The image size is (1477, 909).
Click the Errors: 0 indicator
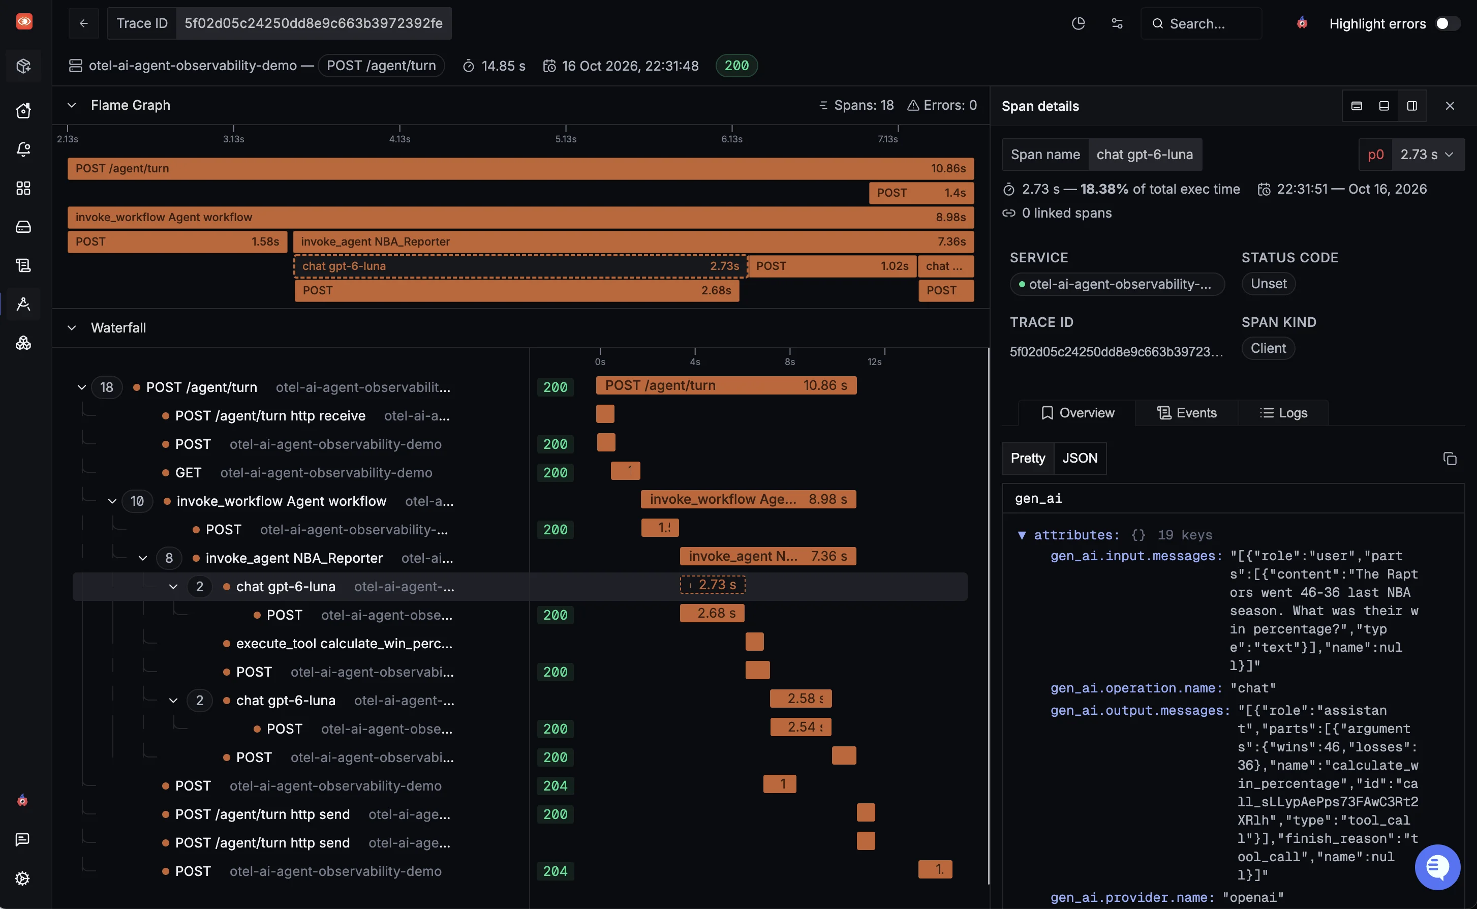942,105
